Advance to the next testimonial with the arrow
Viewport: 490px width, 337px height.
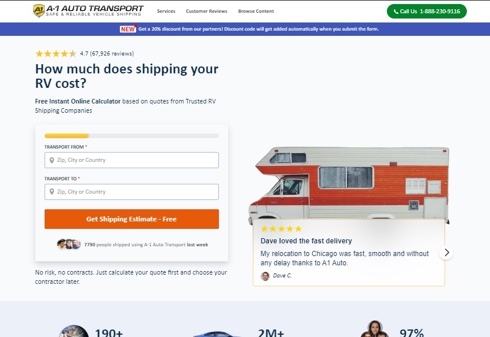(446, 253)
